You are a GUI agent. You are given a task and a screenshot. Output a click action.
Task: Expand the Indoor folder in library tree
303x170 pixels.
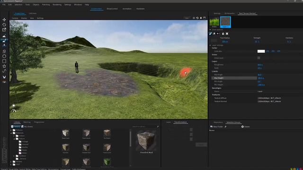14,136
